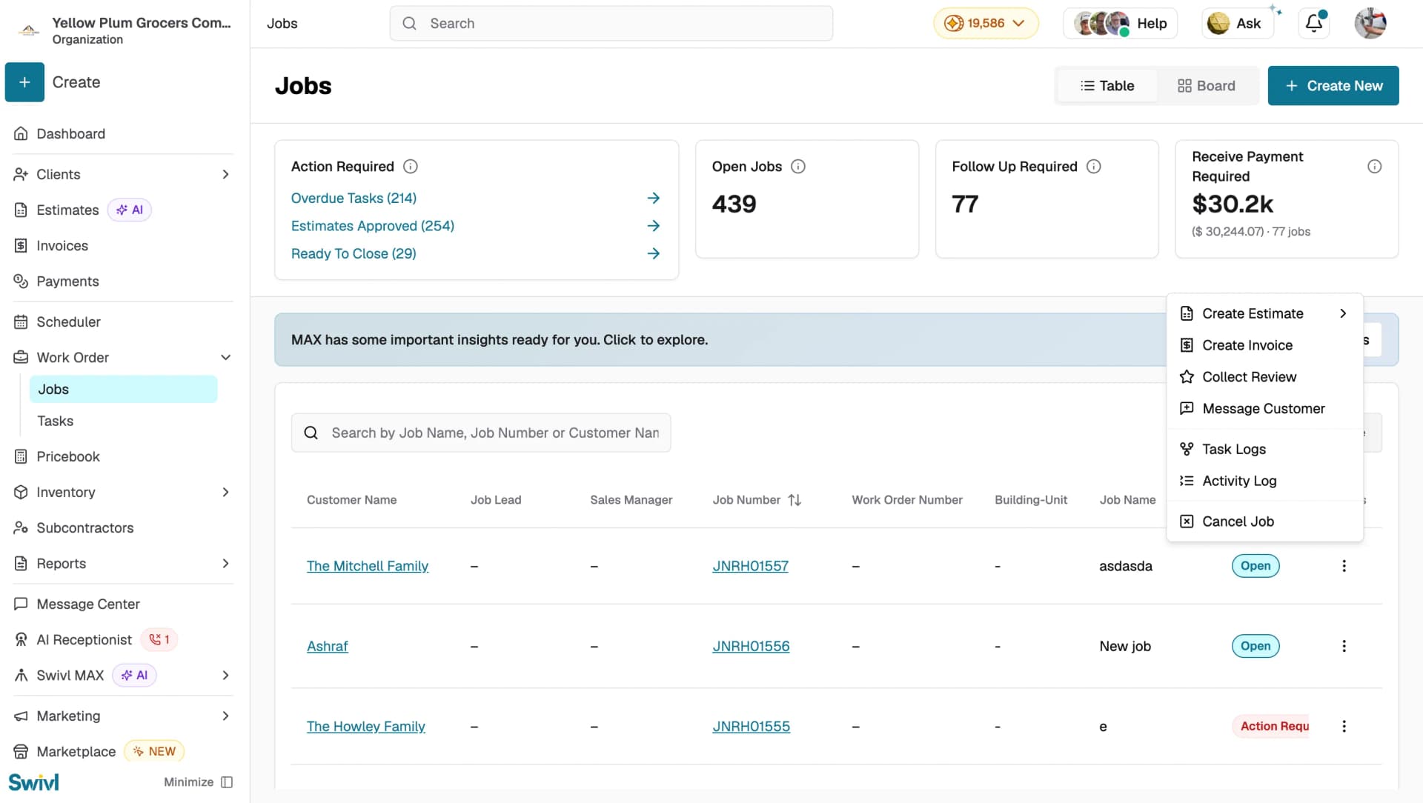
Task: Click the info icon beside Follow Up Required
Action: 1094,167
